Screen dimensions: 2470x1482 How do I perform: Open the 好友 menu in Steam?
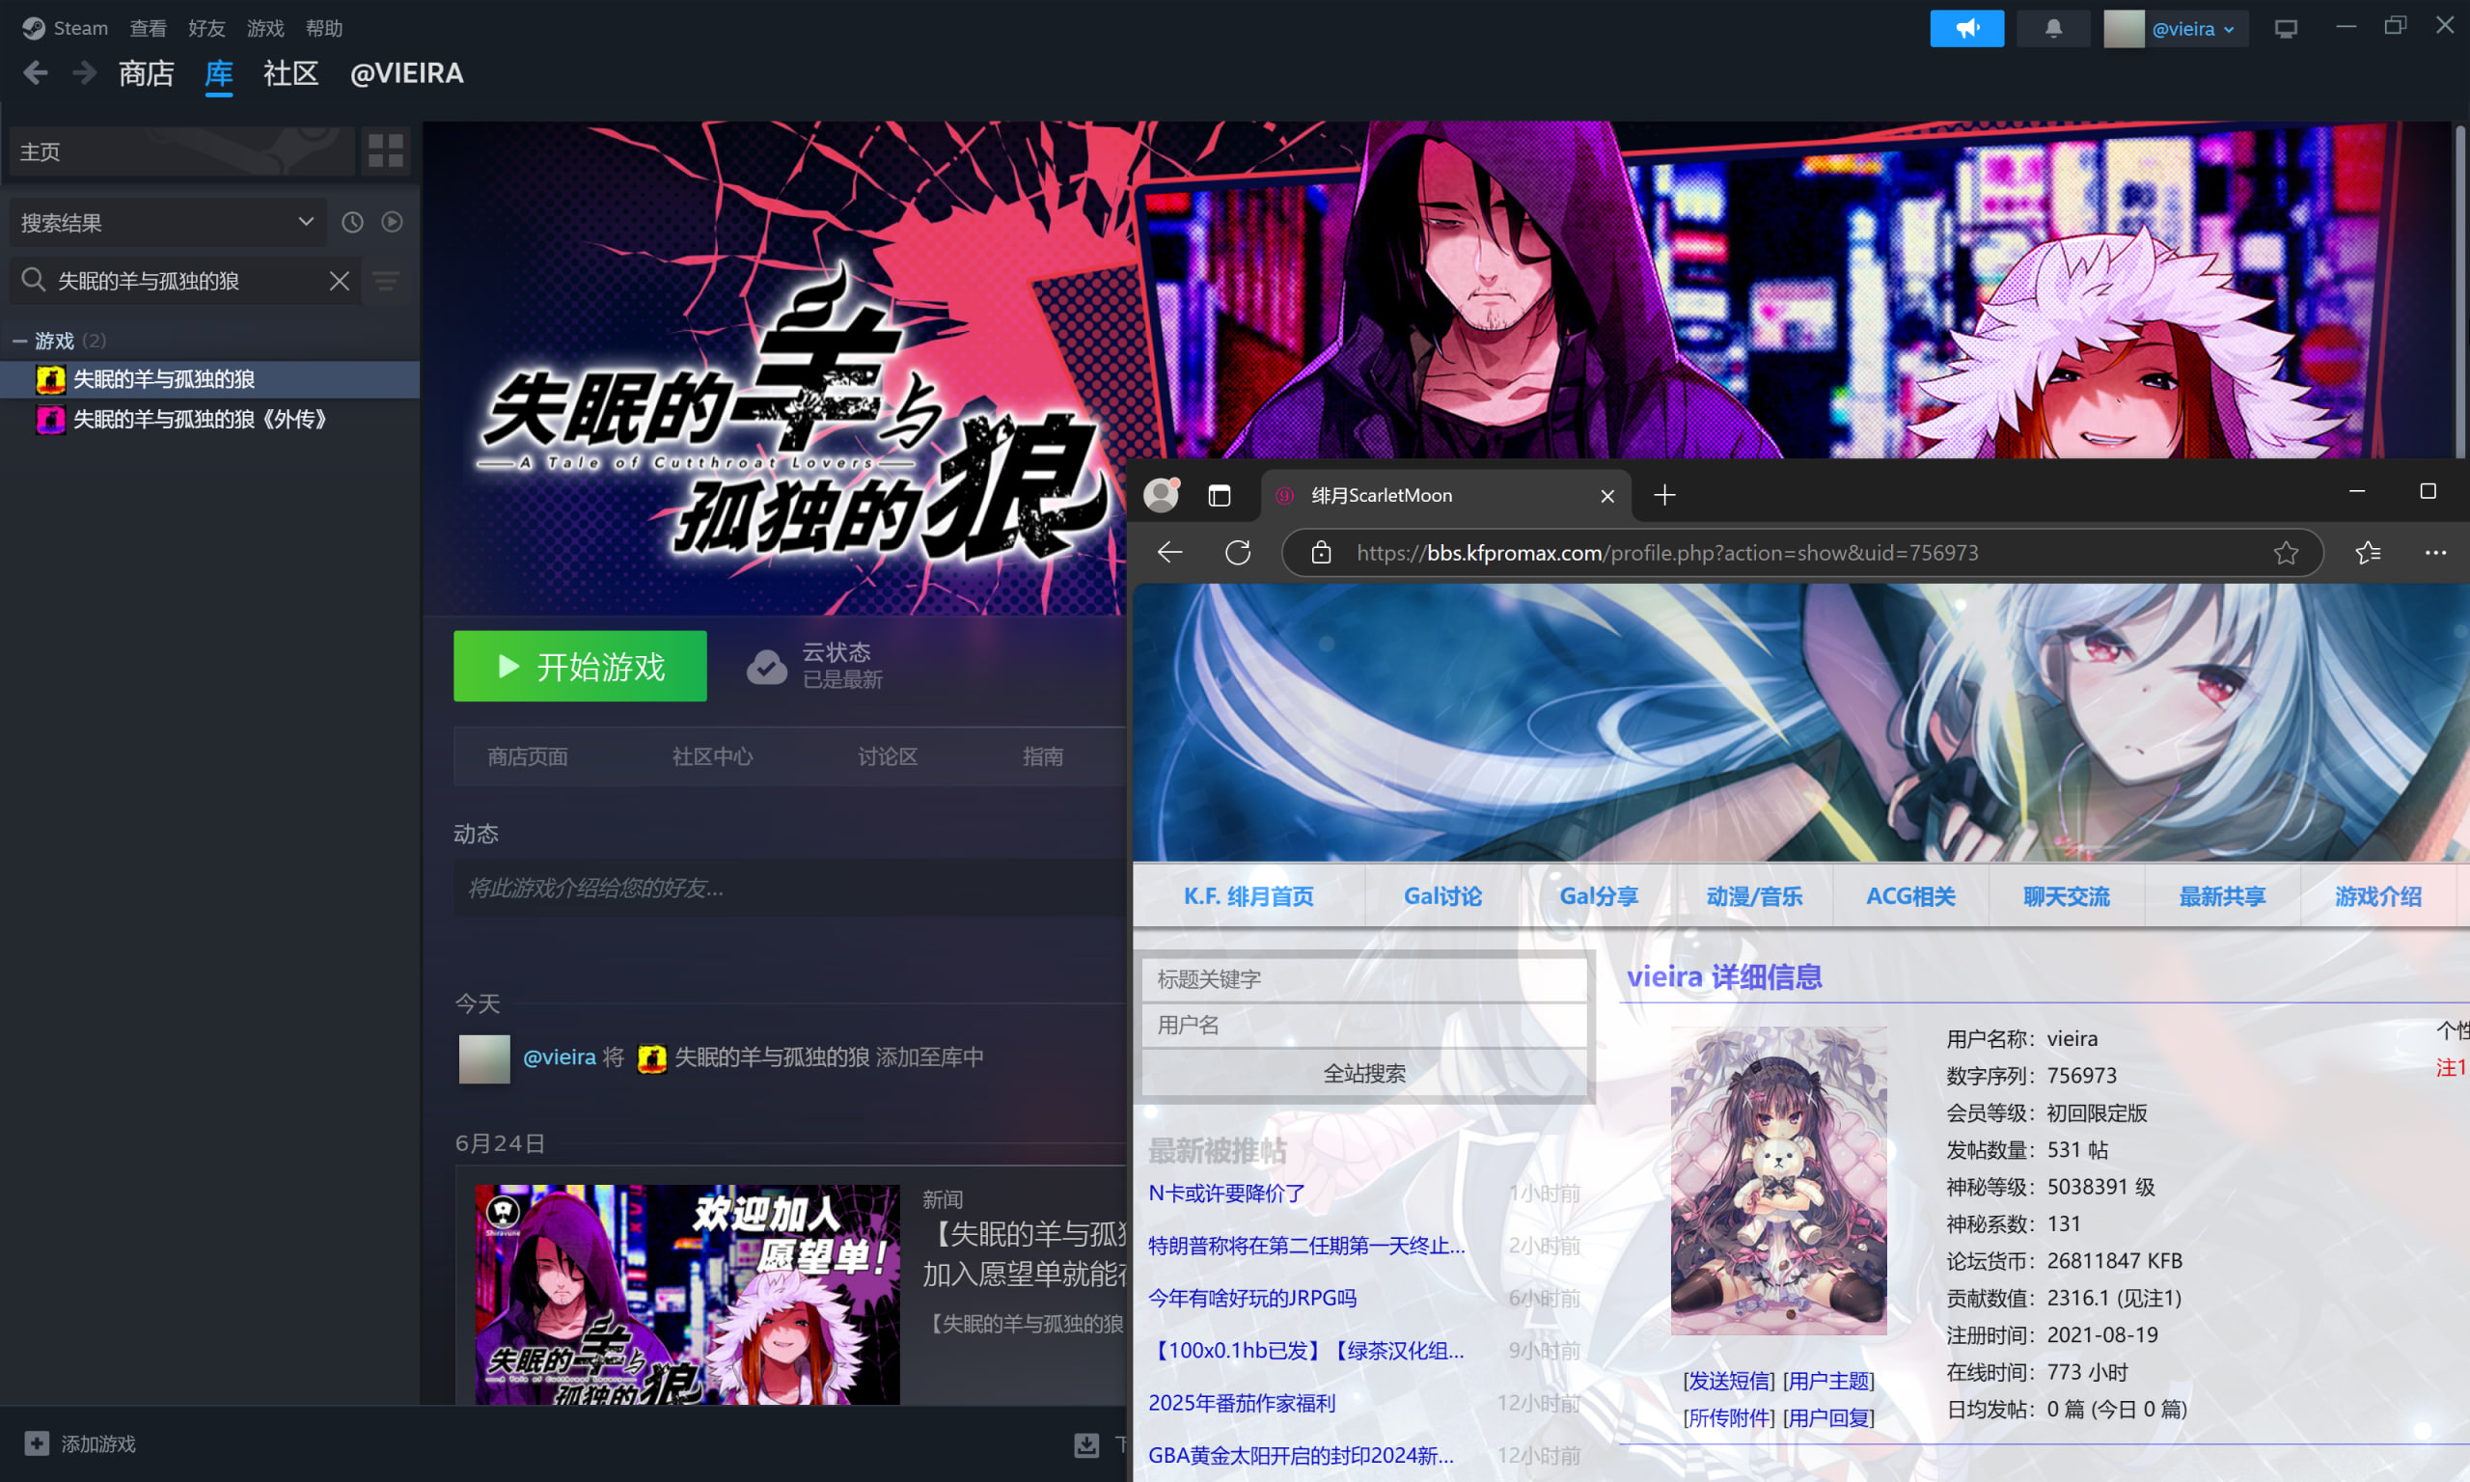pyautogui.click(x=206, y=28)
